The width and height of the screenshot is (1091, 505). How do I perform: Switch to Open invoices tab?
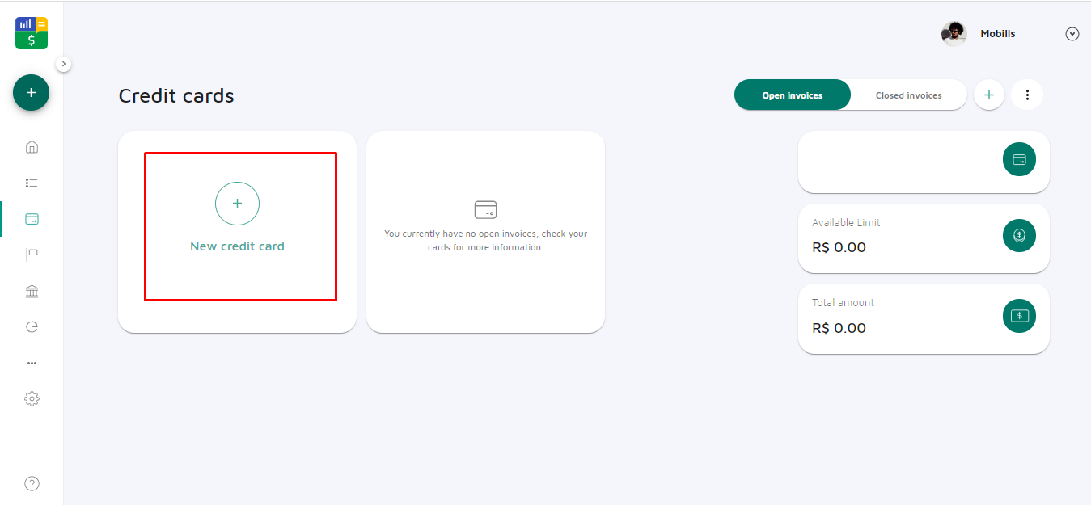[x=792, y=95]
